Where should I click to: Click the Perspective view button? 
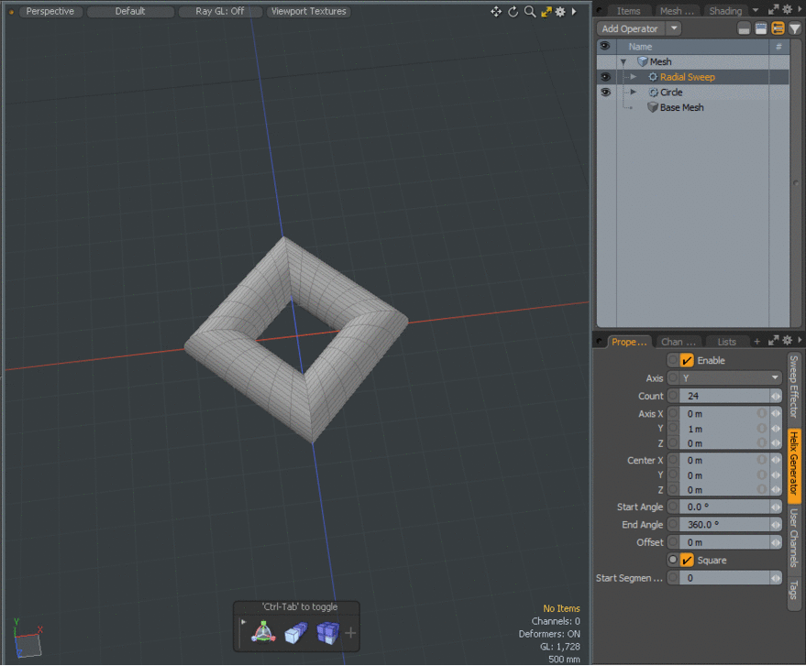(x=50, y=12)
